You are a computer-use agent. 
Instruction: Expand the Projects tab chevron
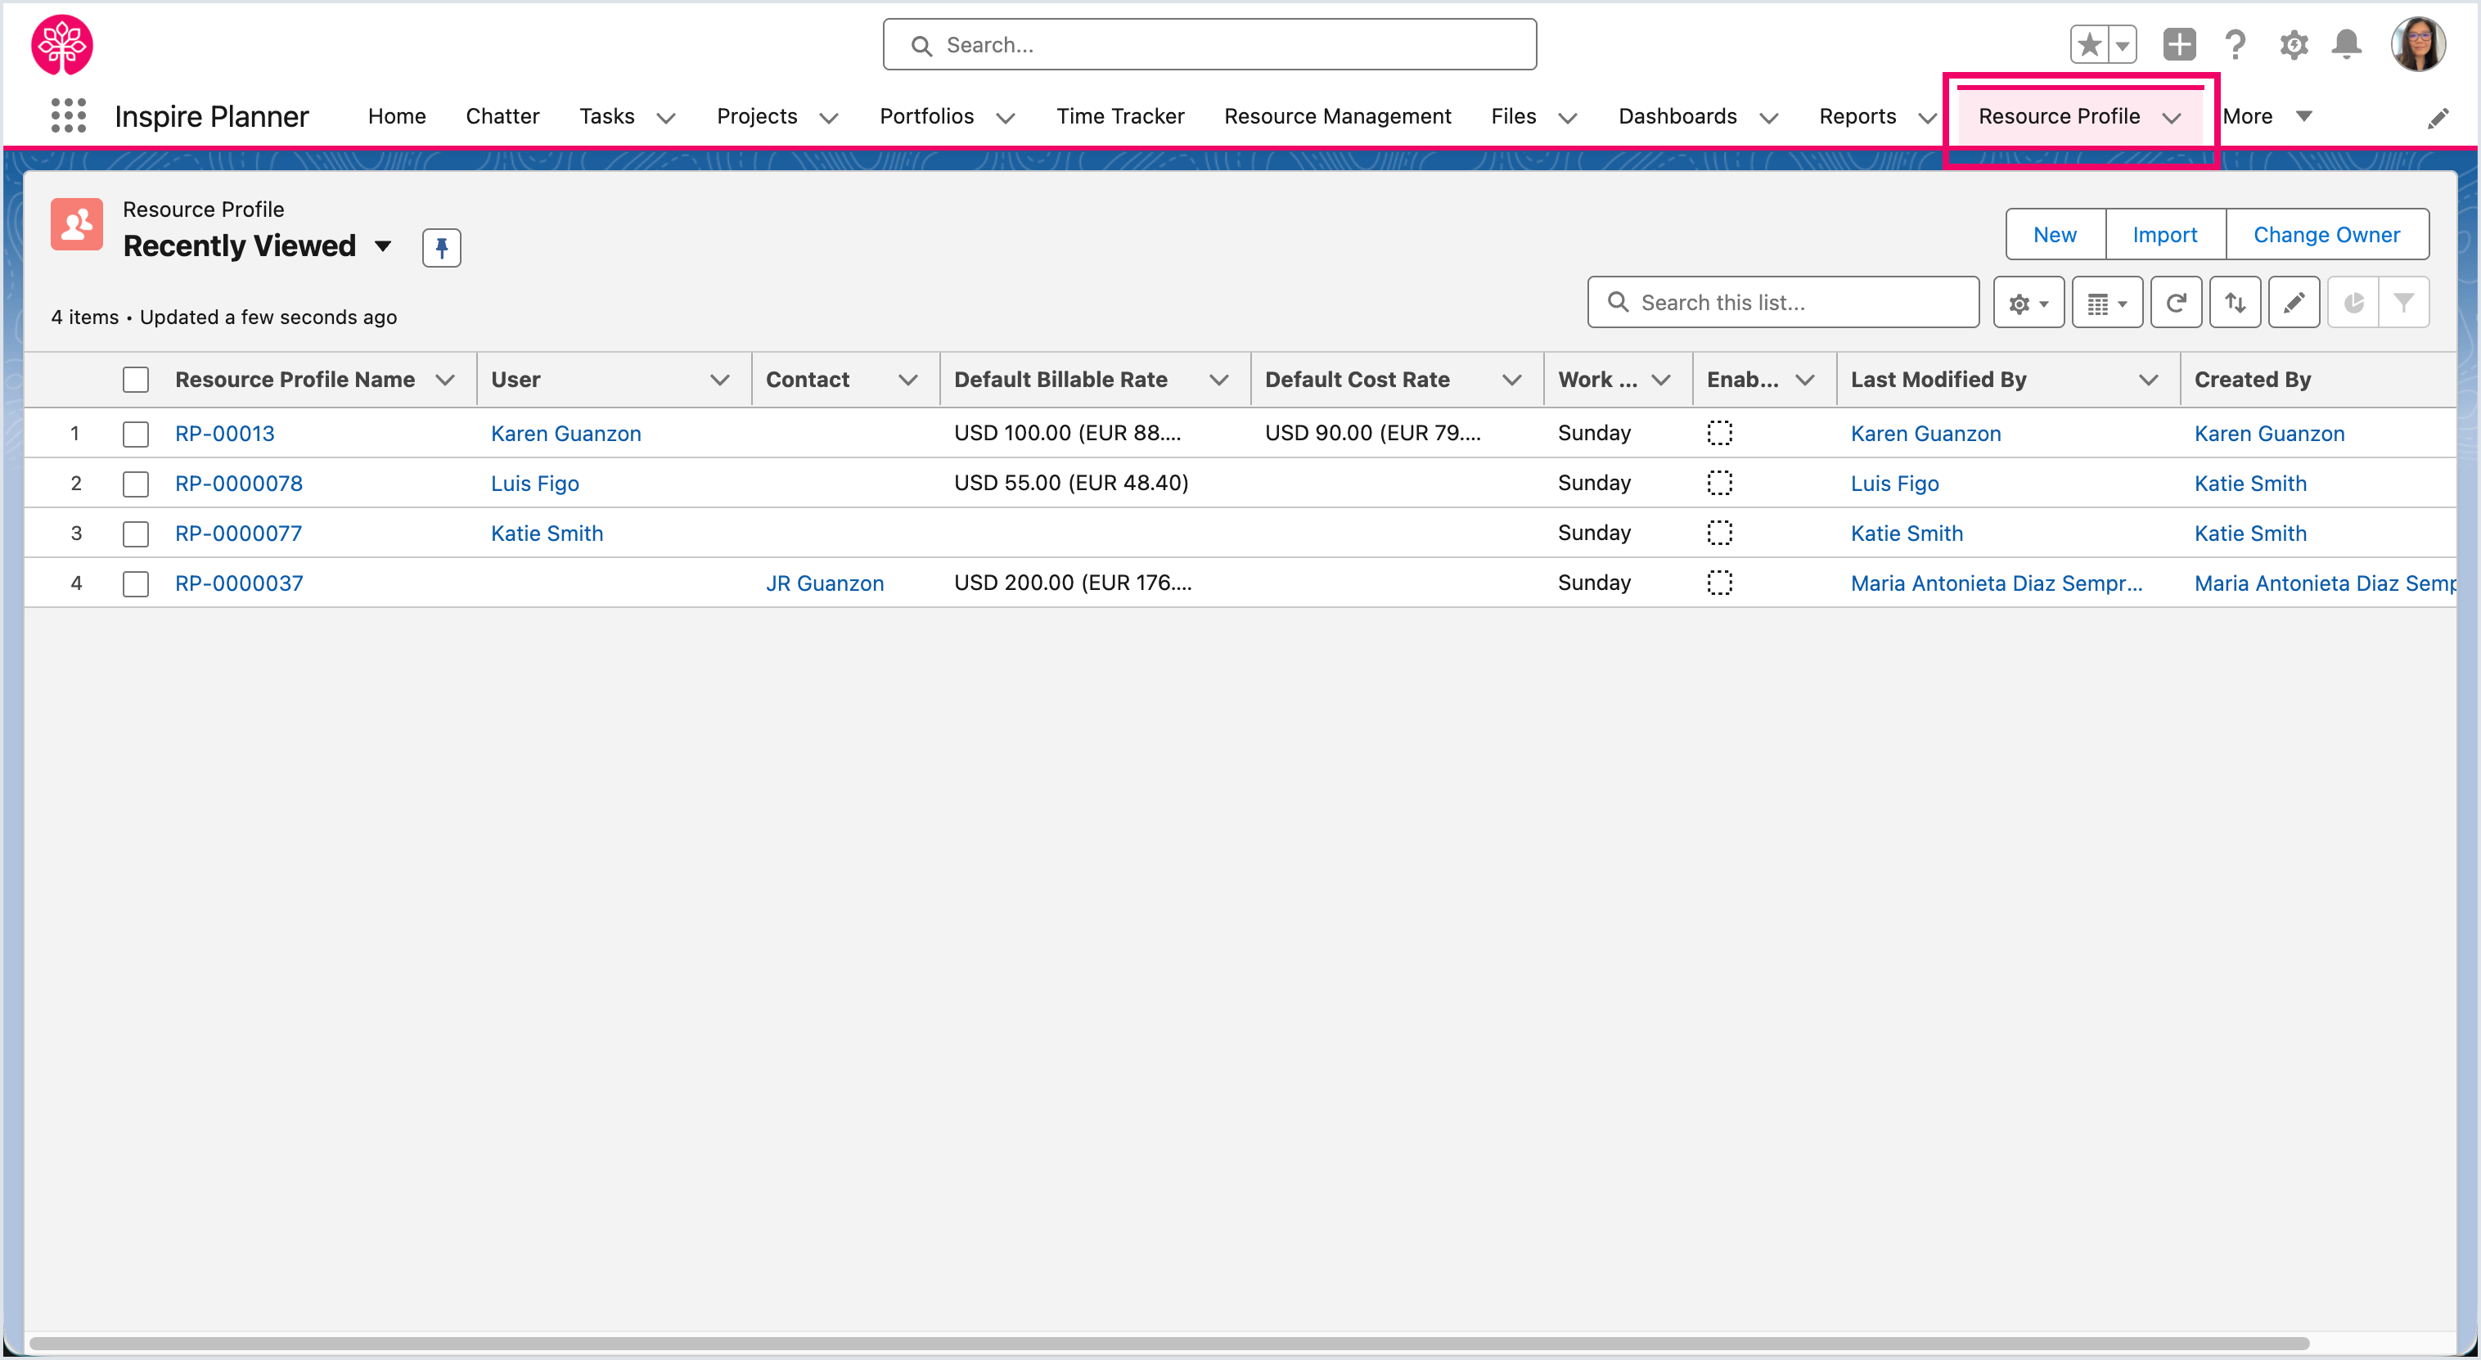828,118
